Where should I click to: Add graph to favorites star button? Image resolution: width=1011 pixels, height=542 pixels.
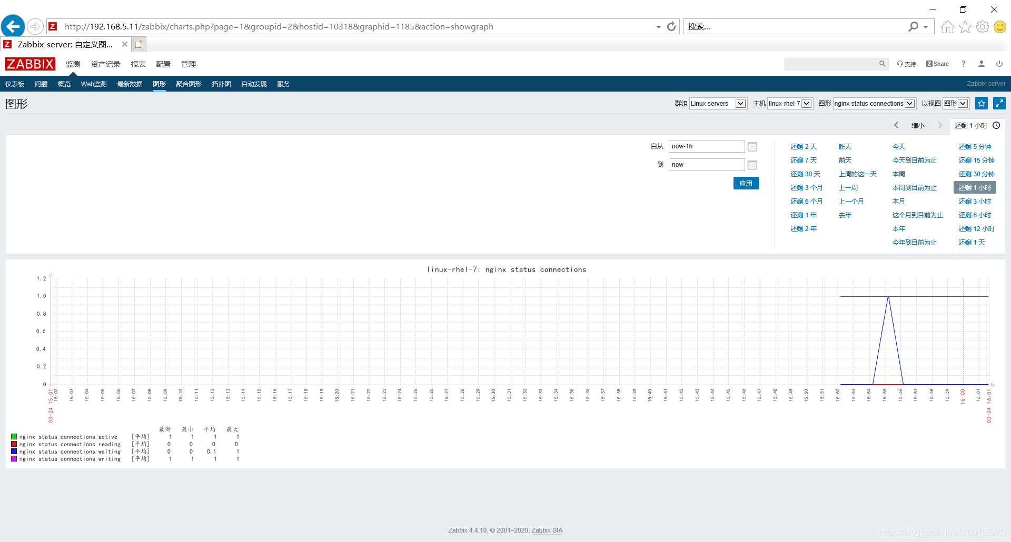click(982, 103)
